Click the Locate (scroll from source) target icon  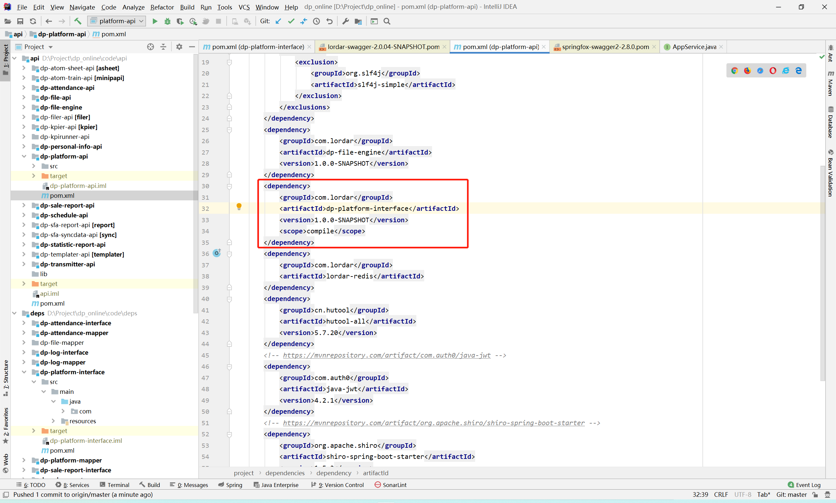(151, 47)
